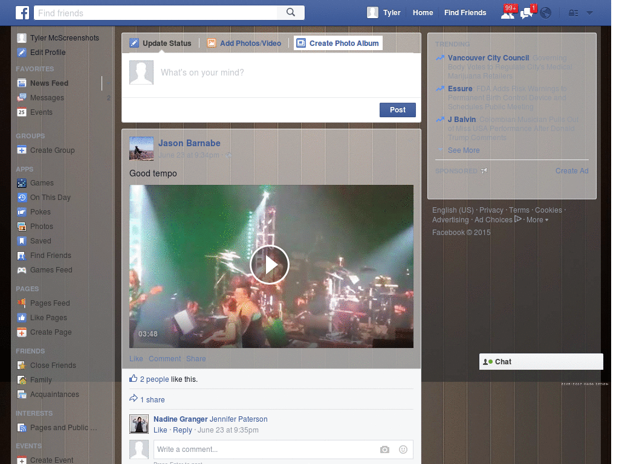Click the Pages and Public feed icon
The height and width of the screenshot is (464, 619).
tap(22, 427)
